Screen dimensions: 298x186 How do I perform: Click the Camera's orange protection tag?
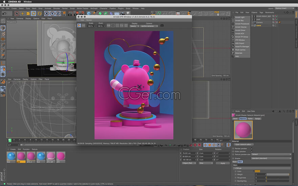click(280, 22)
